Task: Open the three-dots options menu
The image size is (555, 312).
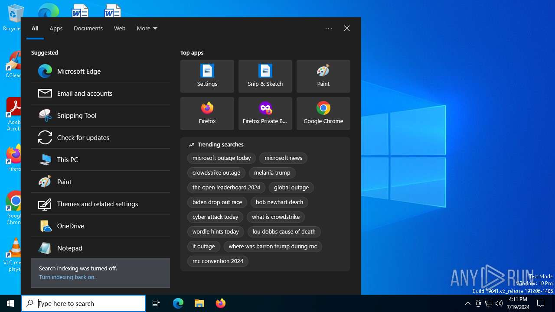Action: [329, 28]
